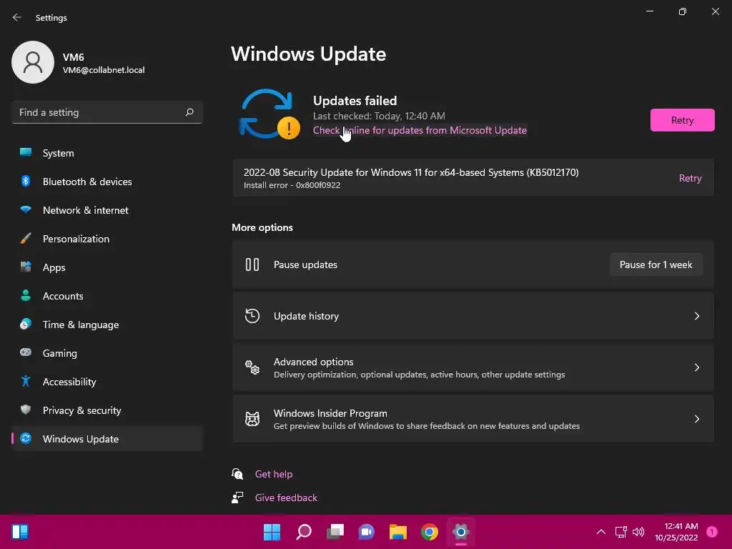
Task: Click the network icon in system tray
Action: click(x=621, y=532)
